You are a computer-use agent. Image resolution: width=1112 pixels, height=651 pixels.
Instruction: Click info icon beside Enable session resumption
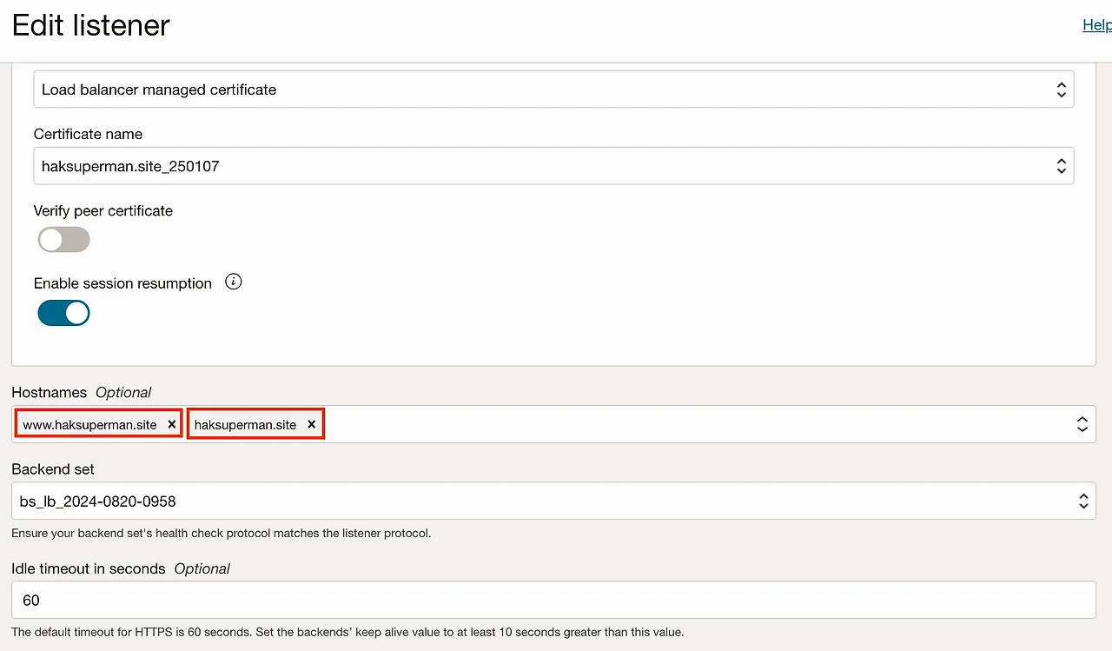tap(233, 282)
